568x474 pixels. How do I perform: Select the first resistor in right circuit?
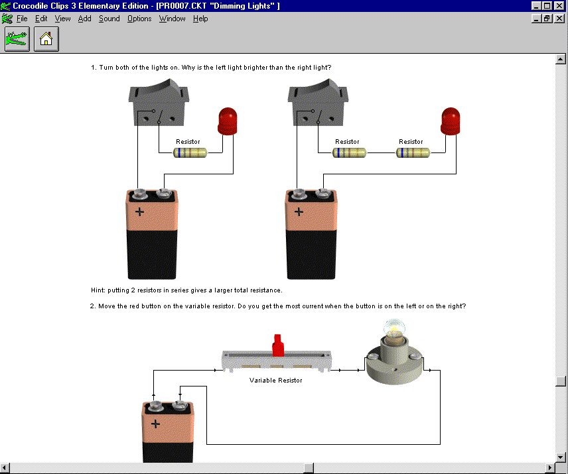[x=350, y=152]
